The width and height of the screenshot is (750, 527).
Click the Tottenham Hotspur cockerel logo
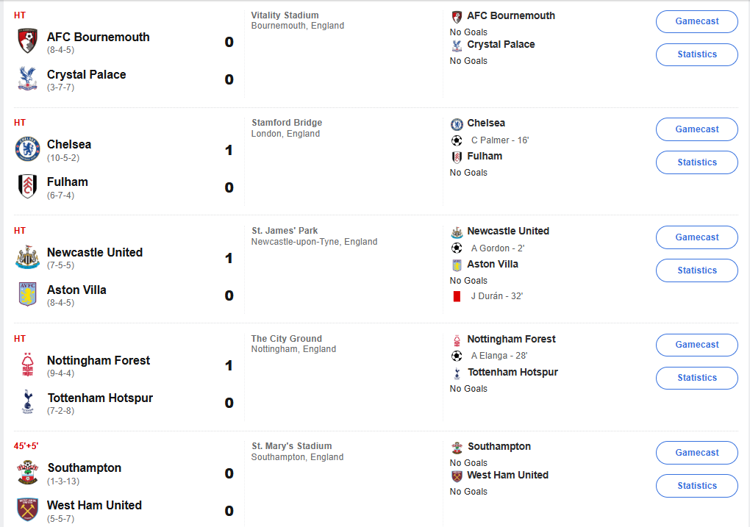click(28, 403)
